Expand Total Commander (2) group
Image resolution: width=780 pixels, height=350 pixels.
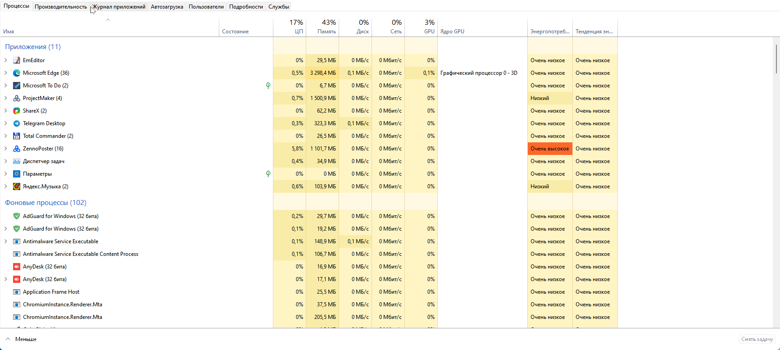(5, 136)
